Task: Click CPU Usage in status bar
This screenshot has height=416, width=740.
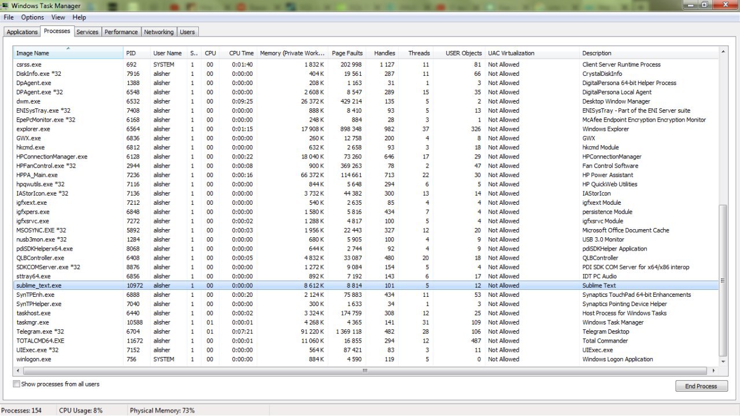Action: (x=80, y=410)
